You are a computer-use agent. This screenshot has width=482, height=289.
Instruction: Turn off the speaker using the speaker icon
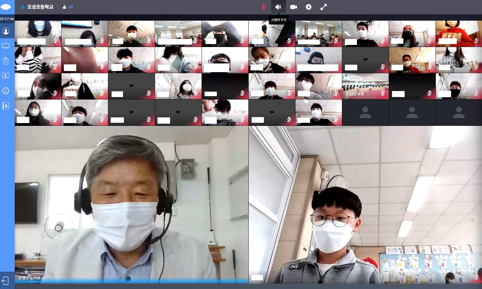coord(278,7)
